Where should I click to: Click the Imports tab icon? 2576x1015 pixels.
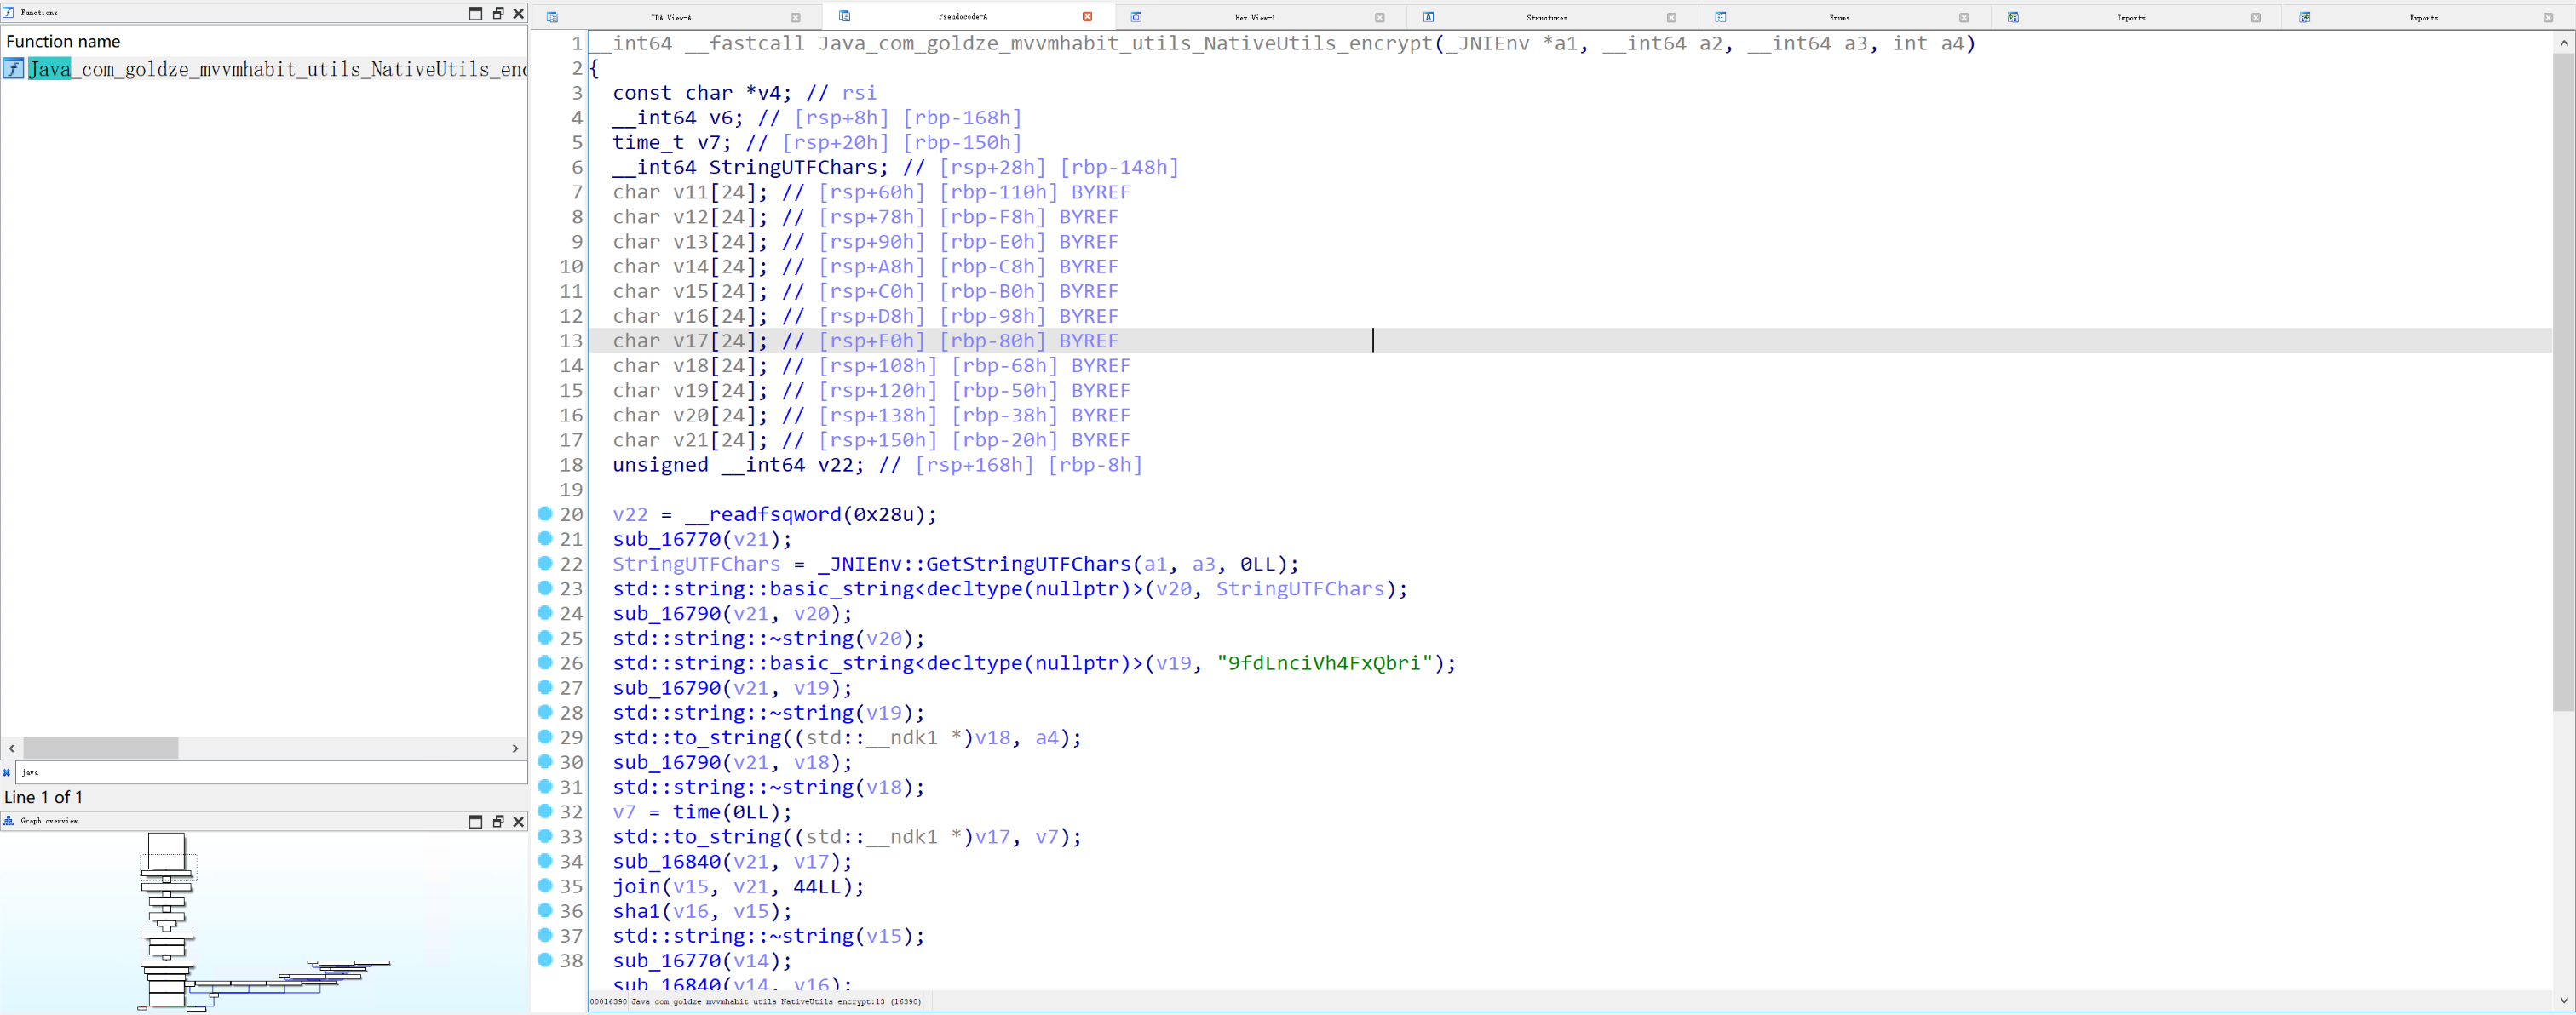2012,17
